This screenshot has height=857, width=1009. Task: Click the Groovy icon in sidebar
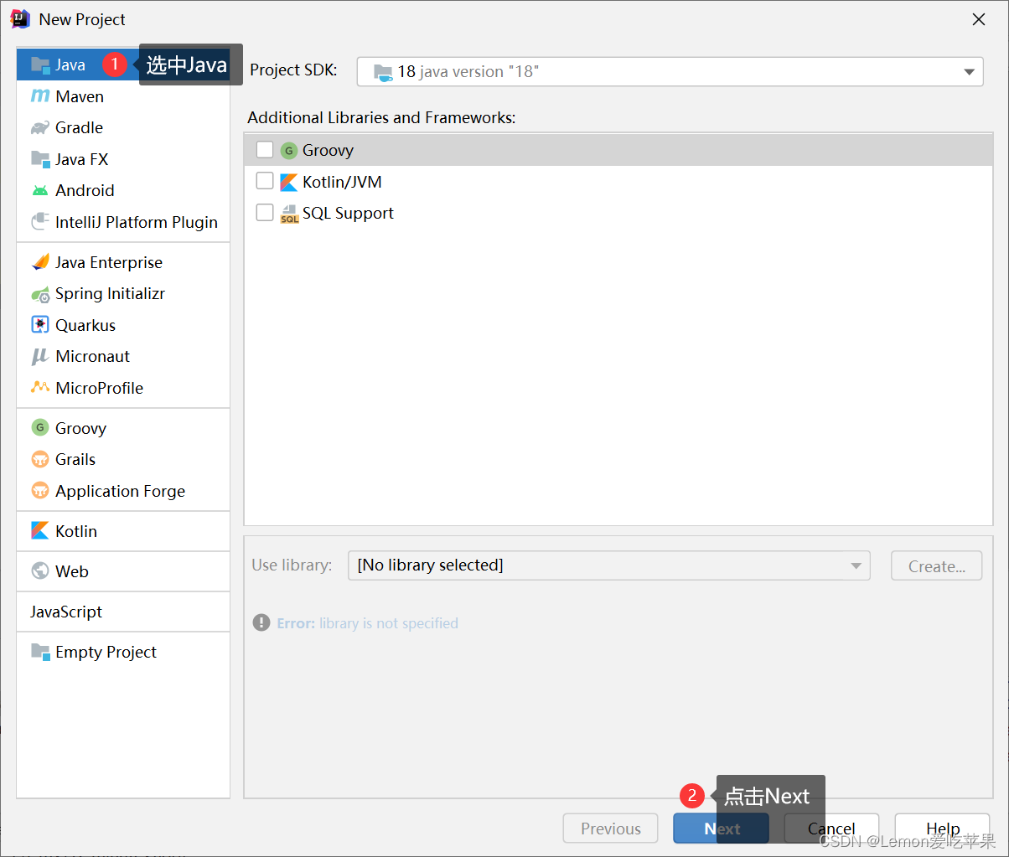pos(40,428)
